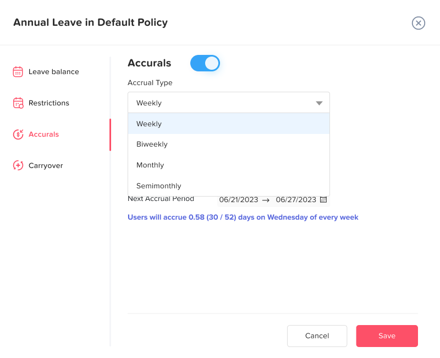This screenshot has height=358, width=440.
Task: Click the Carryover plus icon
Action: (18, 165)
